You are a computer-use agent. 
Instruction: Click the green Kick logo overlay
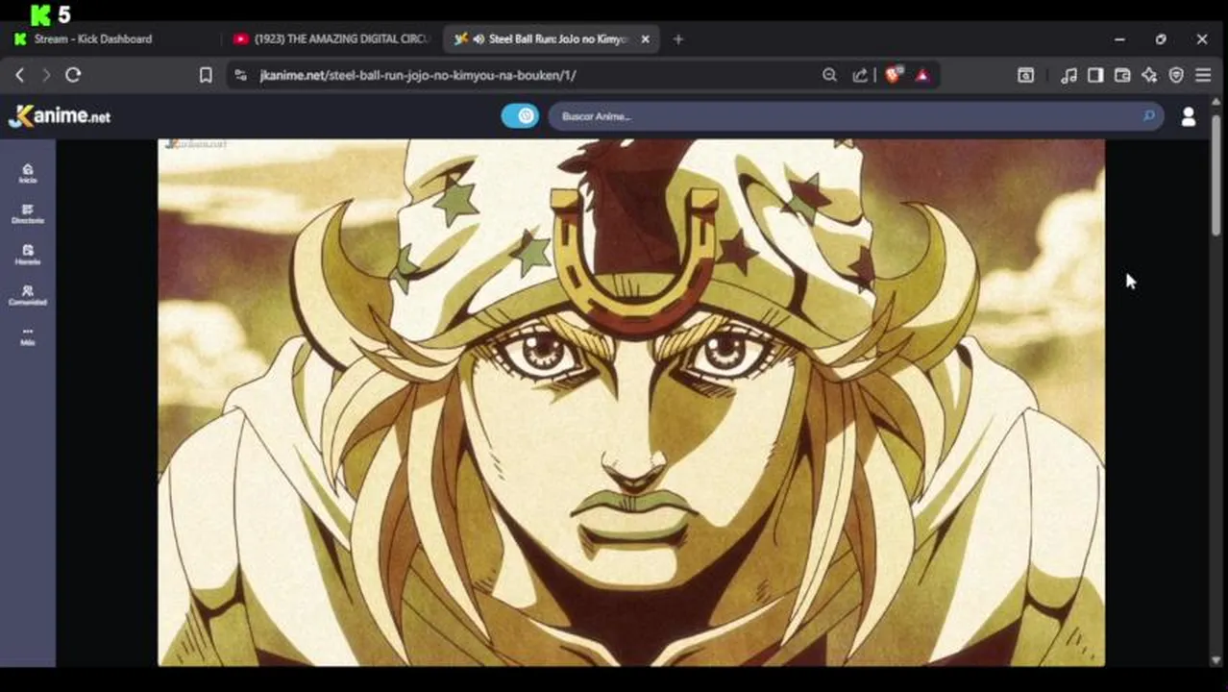40,14
